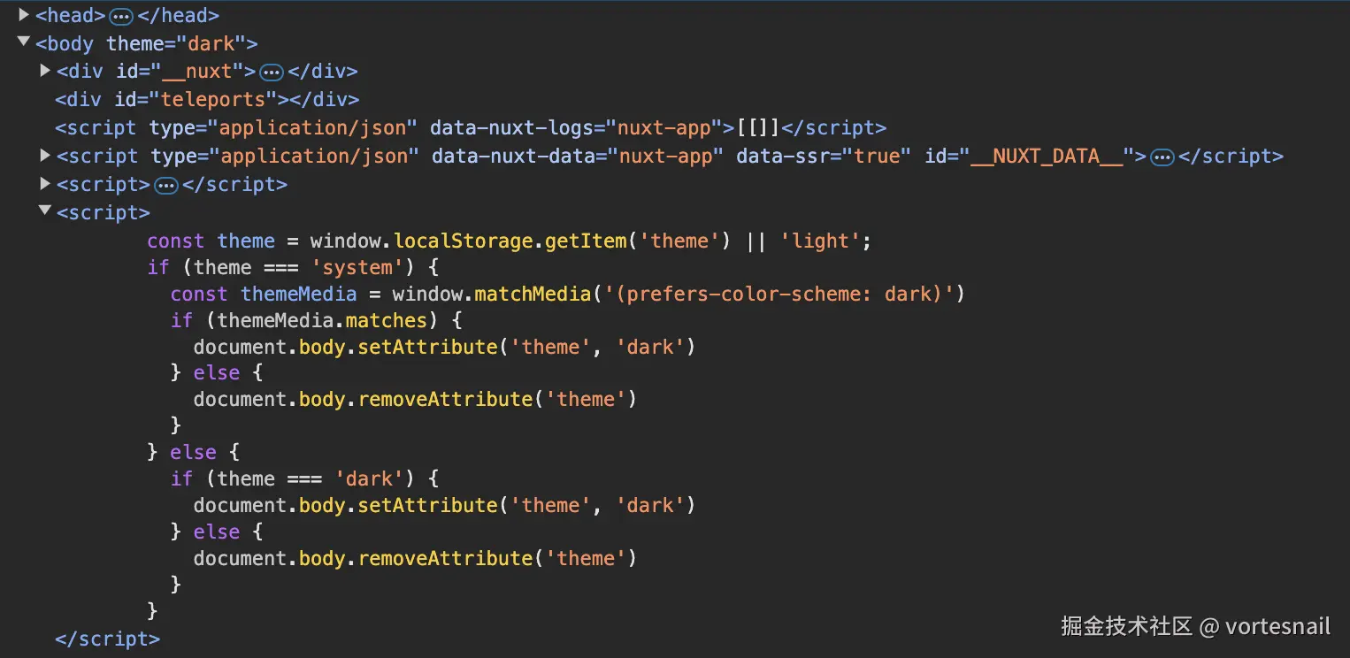Image resolution: width=1350 pixels, height=658 pixels.
Task: Select the data-nuxt-logs script row
Action: (471, 127)
